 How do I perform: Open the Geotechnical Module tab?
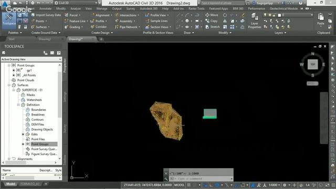click(x=283, y=8)
